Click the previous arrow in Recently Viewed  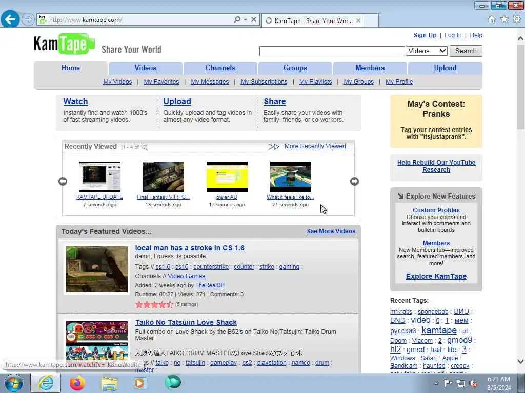click(x=63, y=181)
